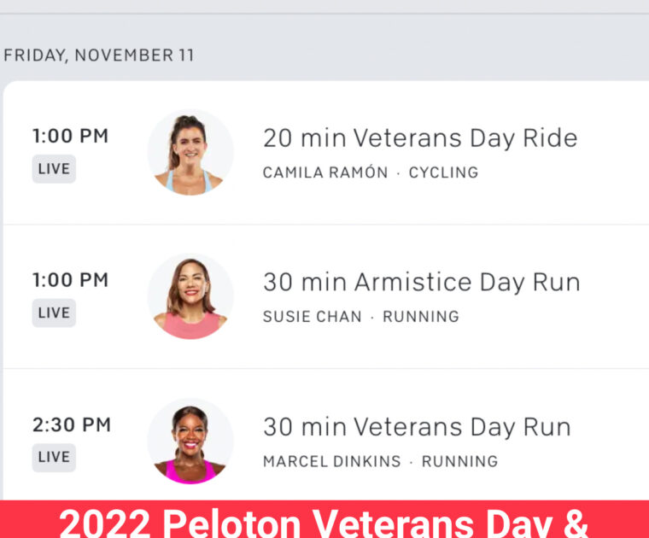
Task: Click Marcel Dinkins' instructor avatar
Action: tap(190, 441)
